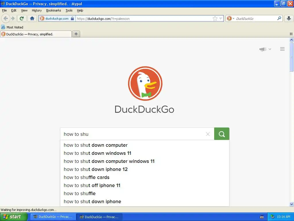Image resolution: width=294 pixels, height=221 pixels.
Task: Go back with the Back arrow button
Action: pyautogui.click(x=6, y=18)
